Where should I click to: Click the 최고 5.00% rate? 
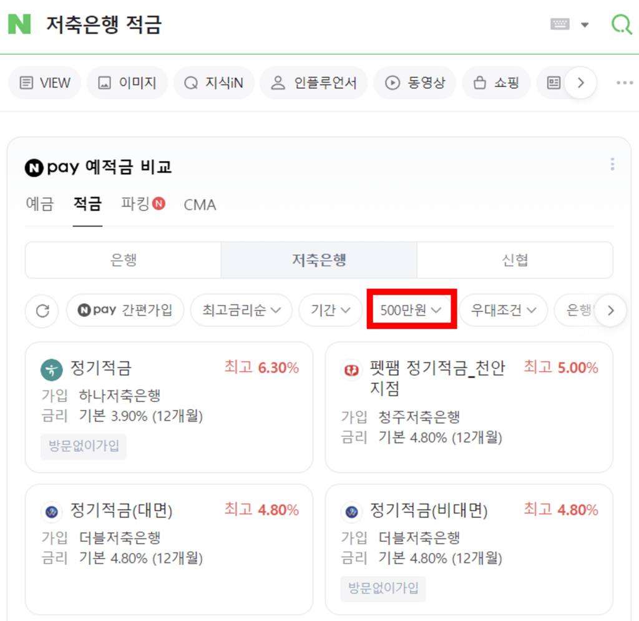(x=561, y=368)
